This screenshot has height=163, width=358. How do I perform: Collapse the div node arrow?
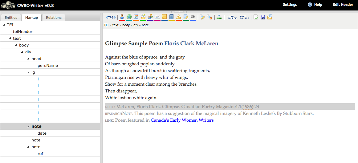pyautogui.click(x=22, y=52)
